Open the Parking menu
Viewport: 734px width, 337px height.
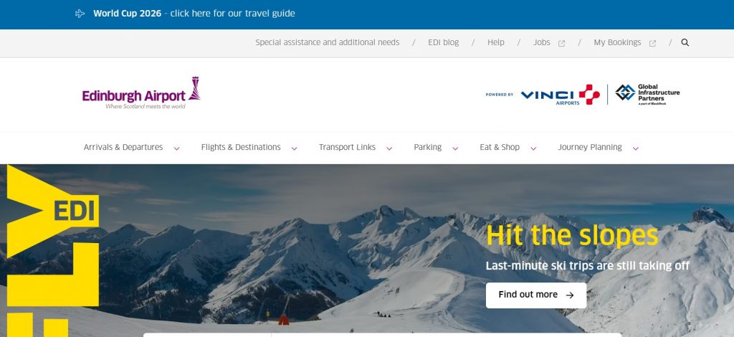(427, 148)
